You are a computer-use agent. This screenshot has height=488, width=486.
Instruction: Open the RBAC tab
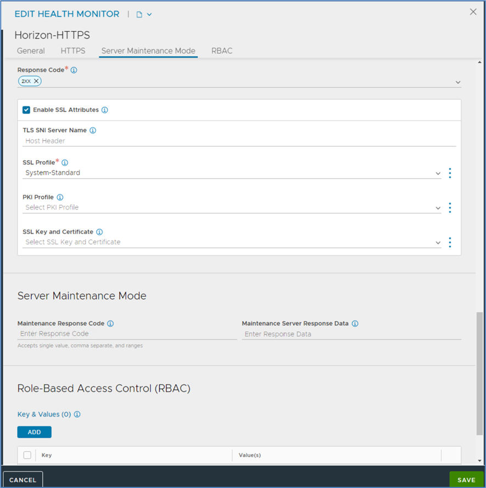pyautogui.click(x=222, y=51)
